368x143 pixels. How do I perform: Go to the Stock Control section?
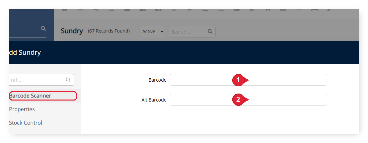26,123
